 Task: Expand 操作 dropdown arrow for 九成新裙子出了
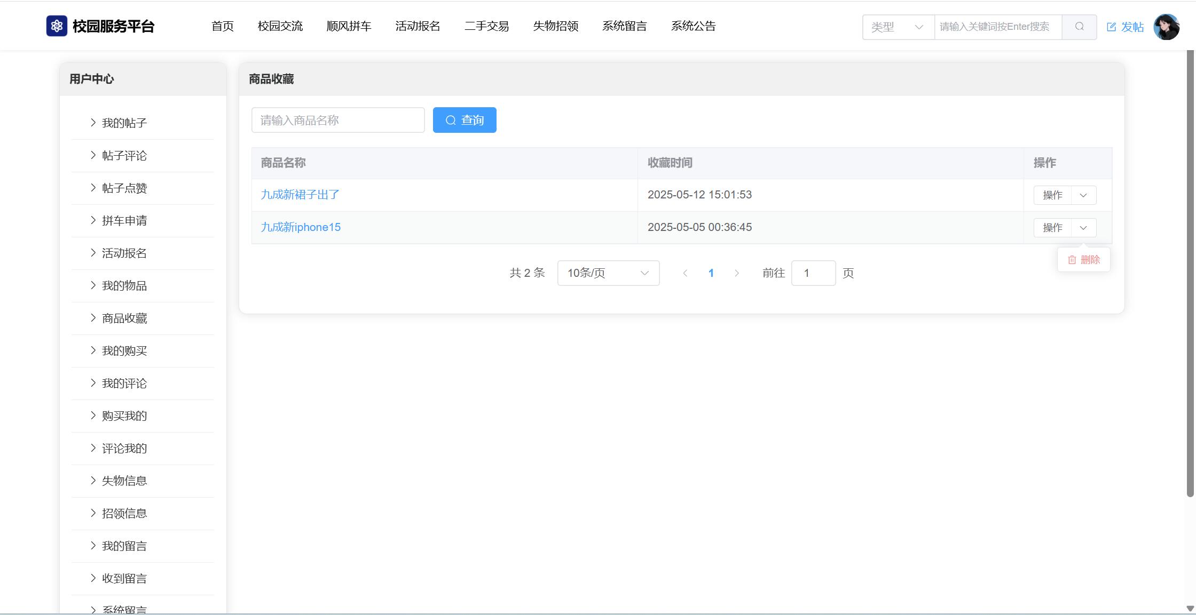pyautogui.click(x=1083, y=195)
